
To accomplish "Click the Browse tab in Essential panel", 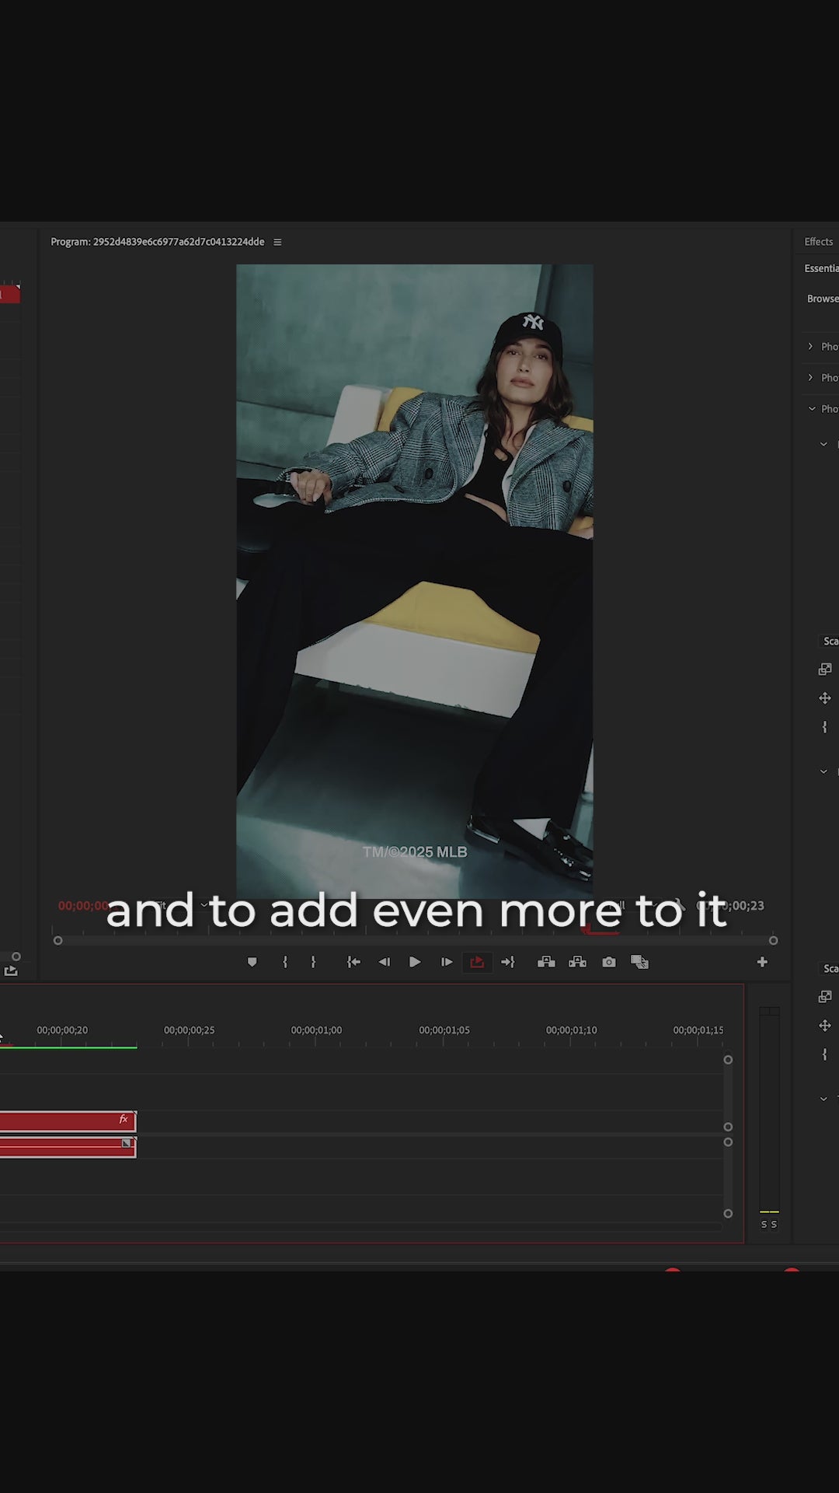I will [x=822, y=299].
